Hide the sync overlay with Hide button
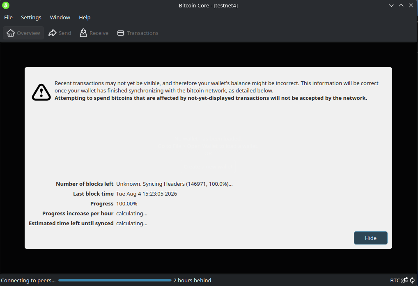 click(x=370, y=238)
